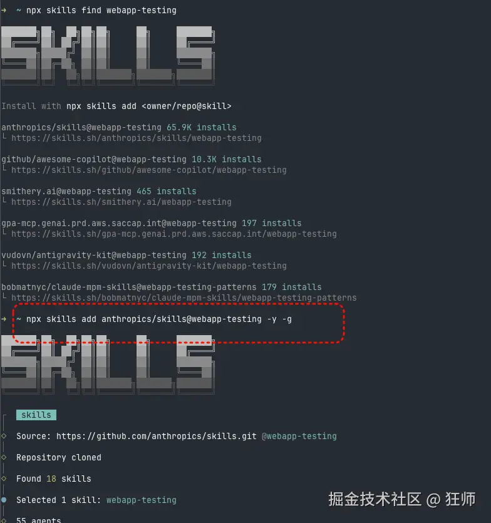This screenshot has width=491, height=523.
Task: Click the prompt arrow before 'npx skills add'
Action: pos(4,319)
